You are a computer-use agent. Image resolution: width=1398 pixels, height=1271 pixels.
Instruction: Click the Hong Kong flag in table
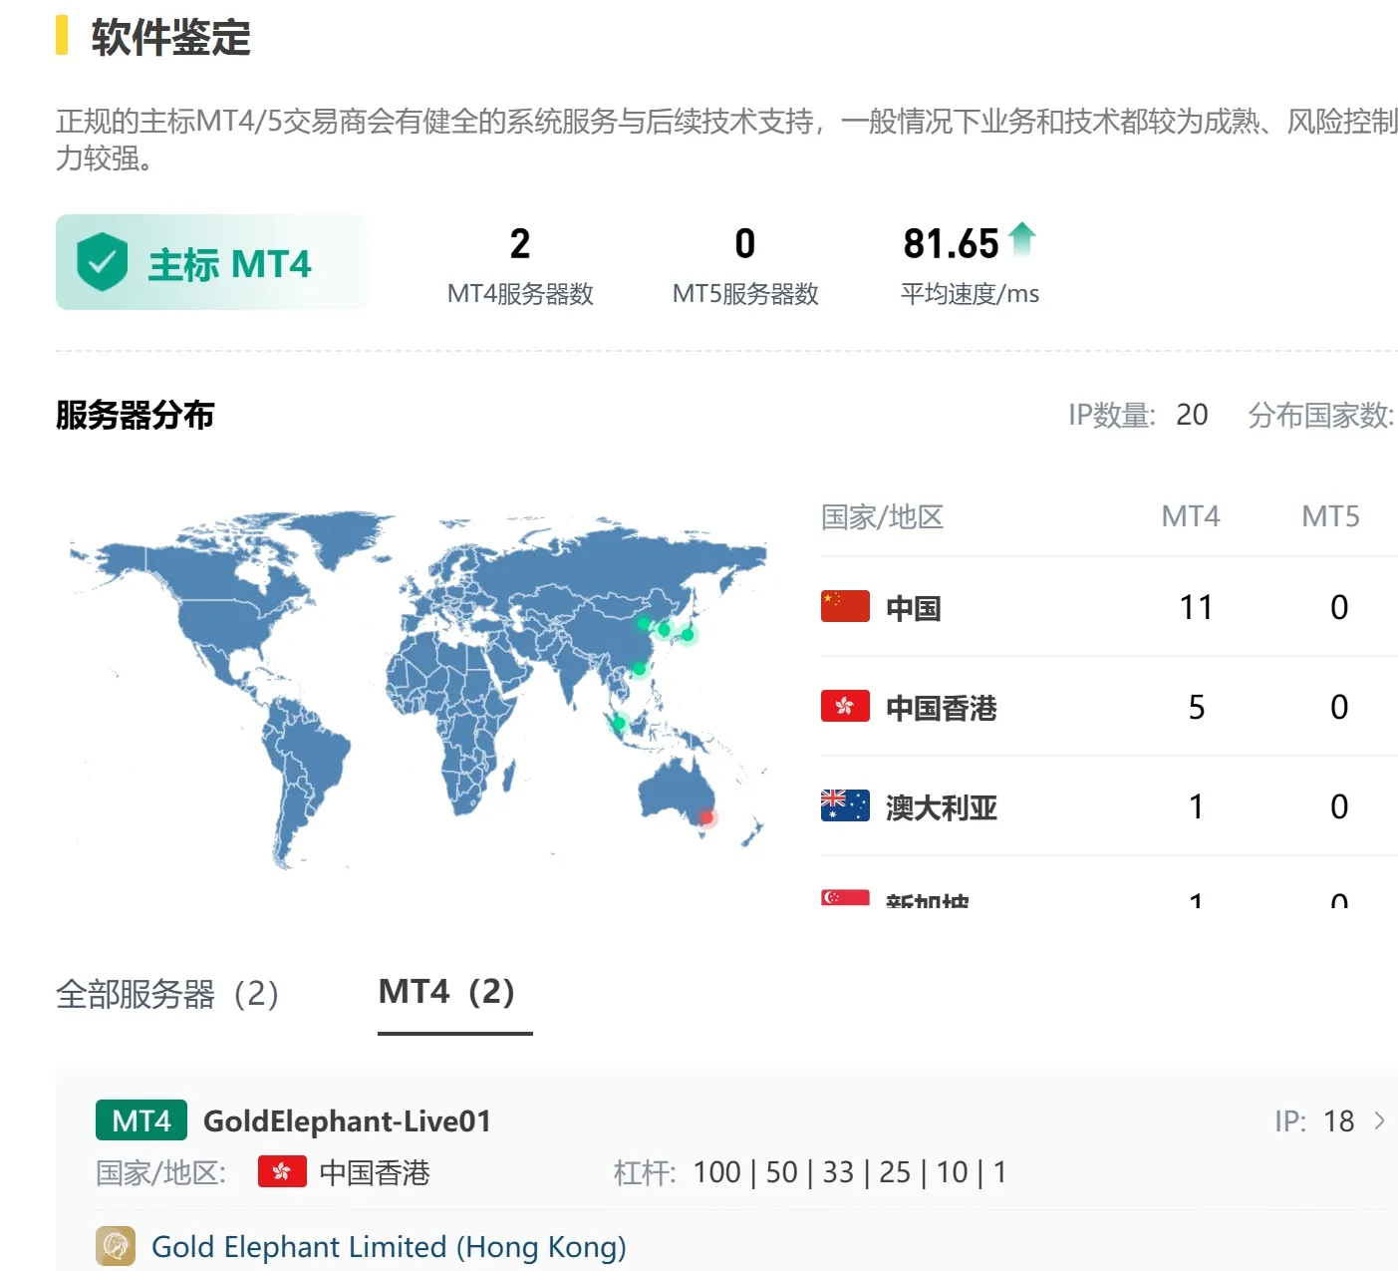click(845, 706)
